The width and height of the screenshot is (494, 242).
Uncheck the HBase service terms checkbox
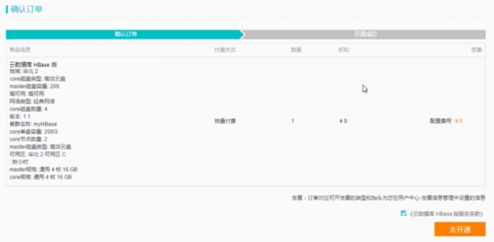click(x=403, y=214)
